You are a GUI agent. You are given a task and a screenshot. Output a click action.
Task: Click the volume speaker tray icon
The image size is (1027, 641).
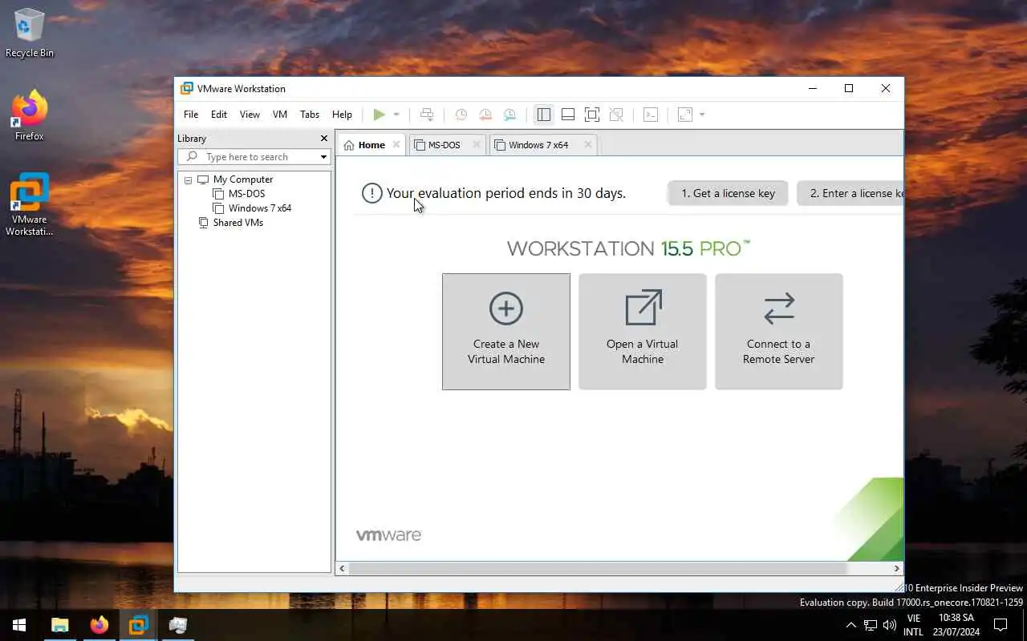[x=890, y=625]
